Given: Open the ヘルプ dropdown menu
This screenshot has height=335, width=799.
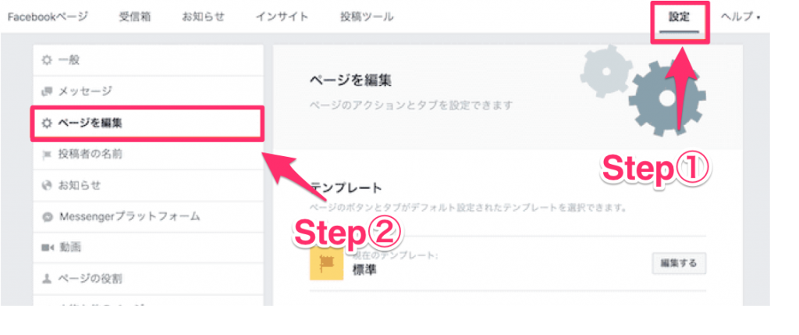Looking at the screenshot, I should 740,17.
